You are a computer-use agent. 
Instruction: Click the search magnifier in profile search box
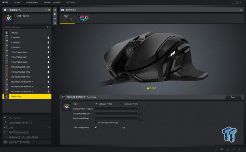[48, 27]
